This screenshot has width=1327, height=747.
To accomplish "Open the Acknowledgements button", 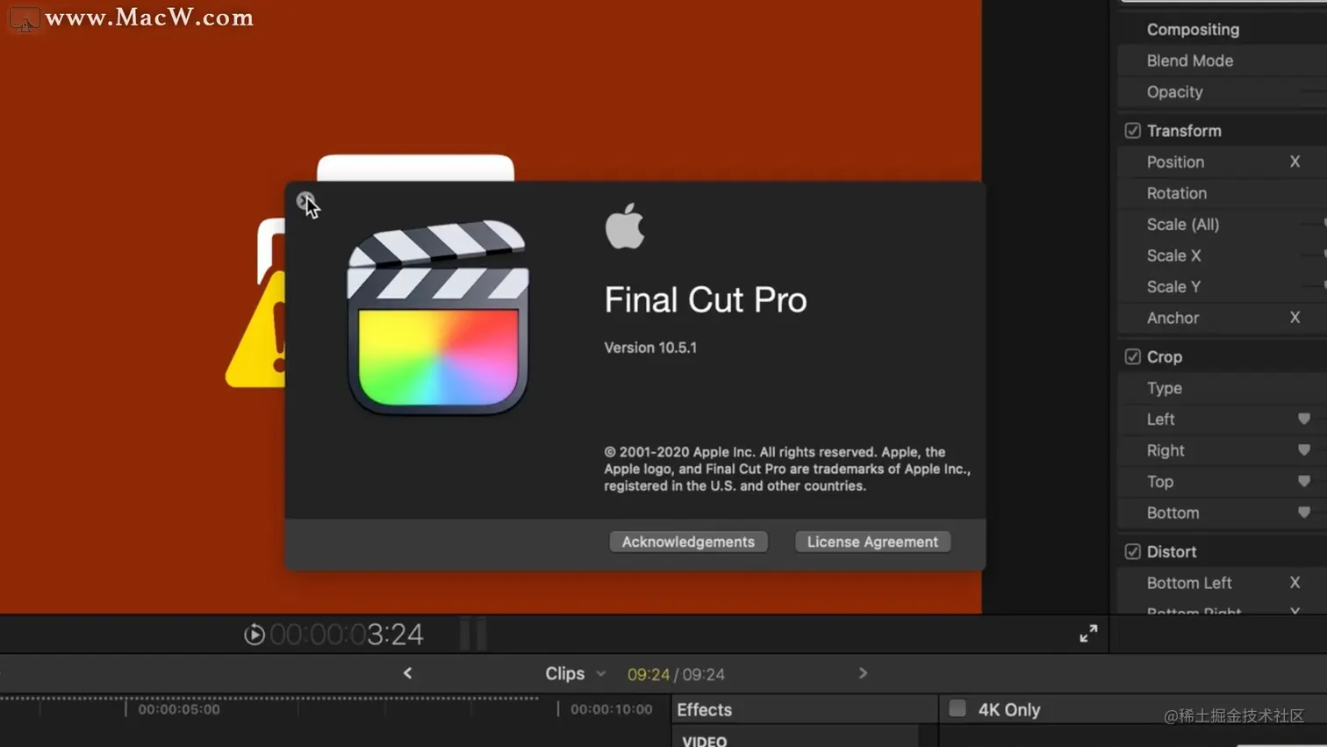I will [688, 542].
